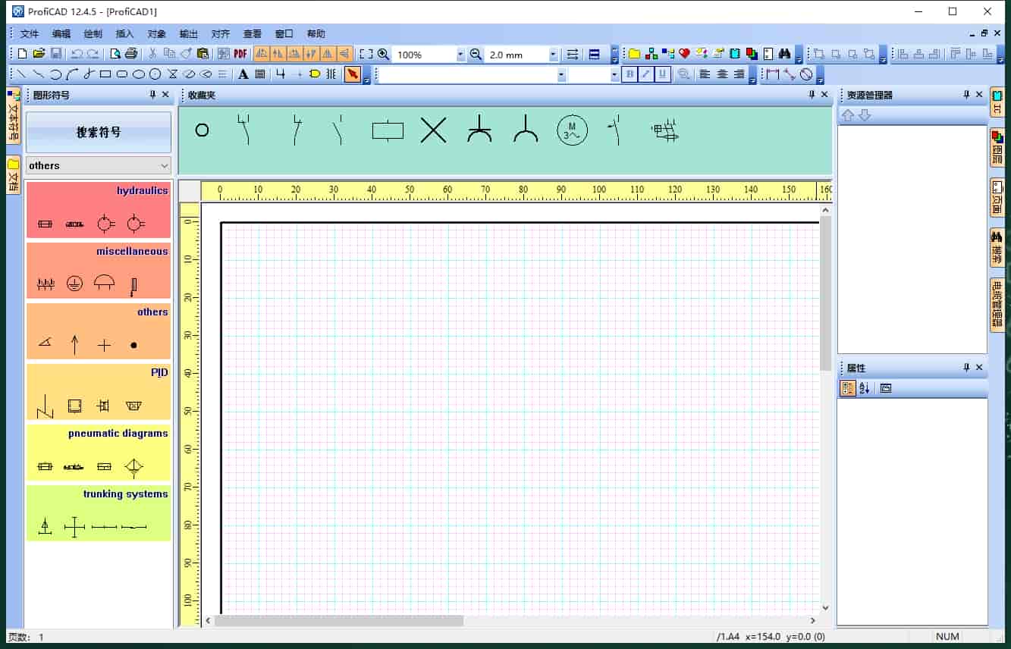The height and width of the screenshot is (649, 1011).
Task: Toggle italic text formatting
Action: (645, 74)
